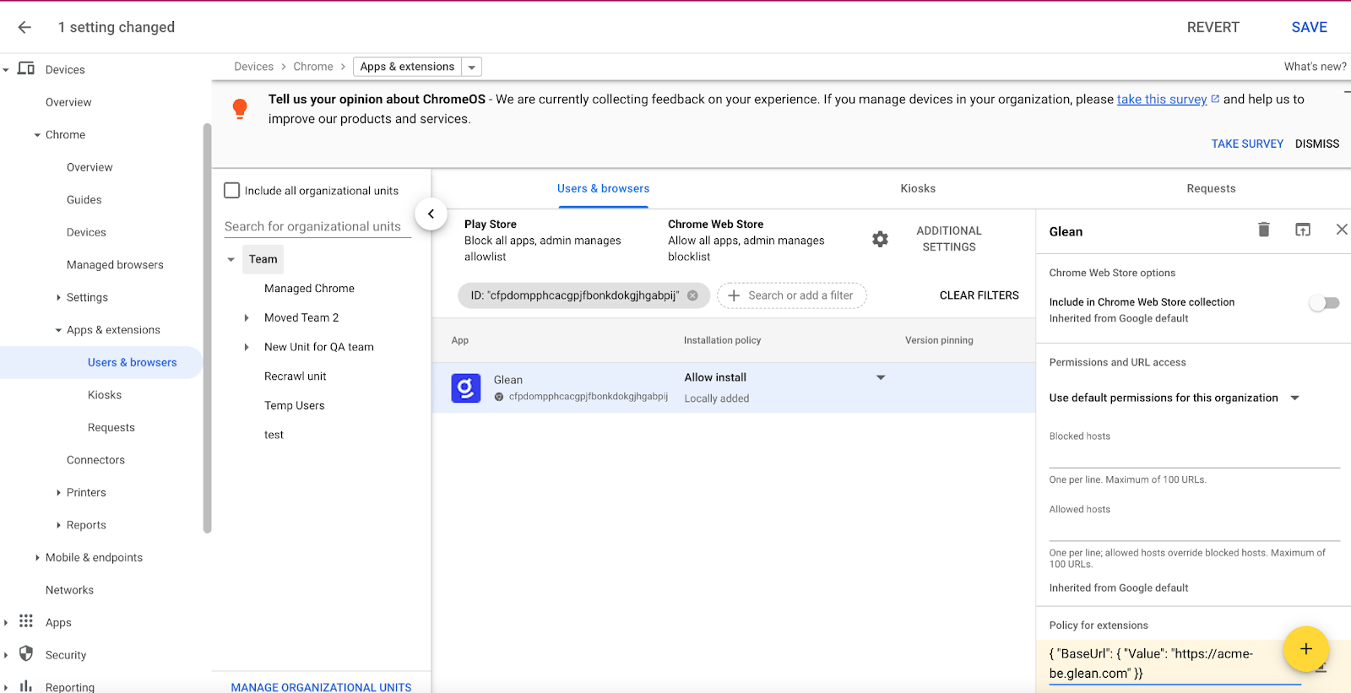Expand the Moved Team 2 unit
The image size is (1351, 693).
pos(247,318)
